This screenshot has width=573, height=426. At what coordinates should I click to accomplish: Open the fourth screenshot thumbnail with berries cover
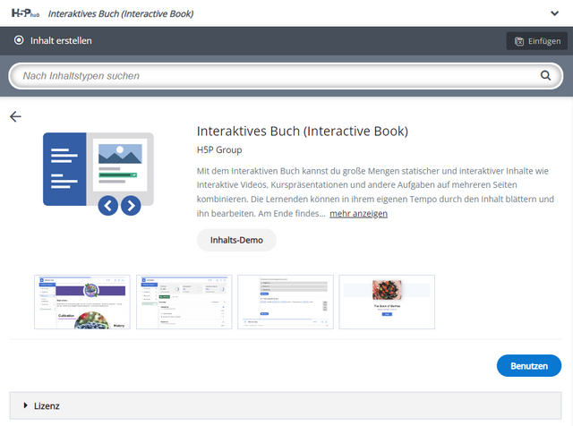pyautogui.click(x=387, y=302)
